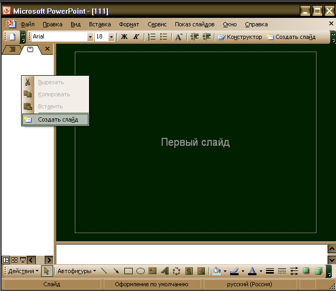Open the Конструктор design pane
The image size is (336, 291).
[240, 37]
